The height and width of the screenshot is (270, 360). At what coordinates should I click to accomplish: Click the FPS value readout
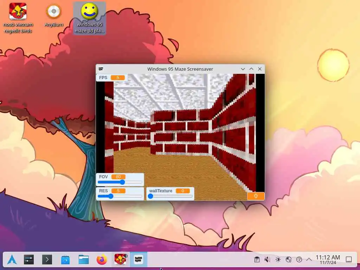coord(118,78)
